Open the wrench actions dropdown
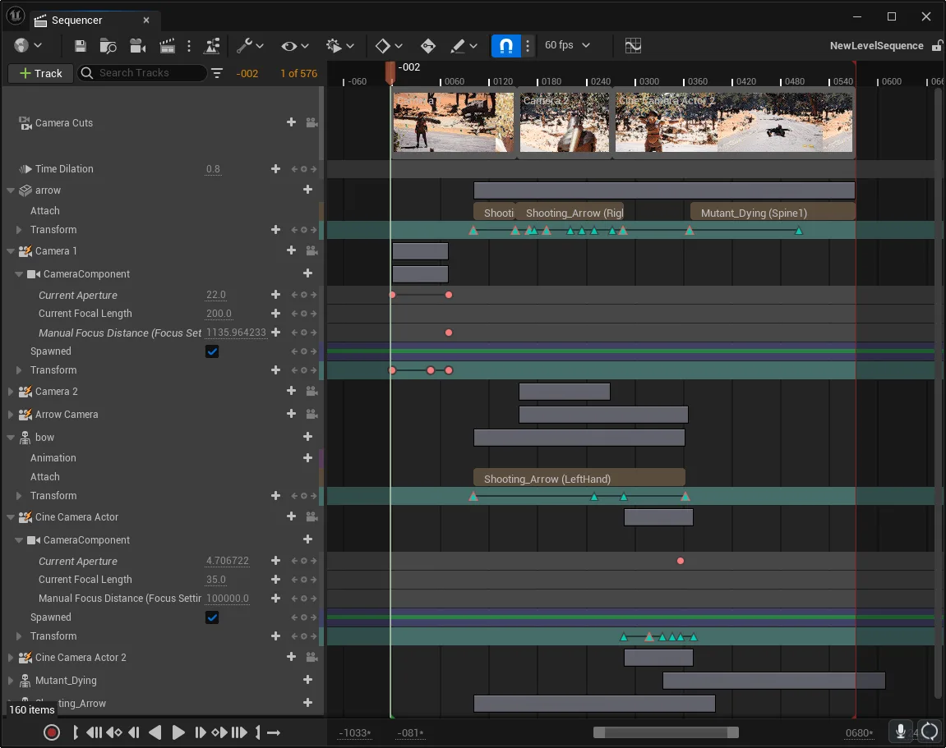The image size is (946, 748). 251,46
